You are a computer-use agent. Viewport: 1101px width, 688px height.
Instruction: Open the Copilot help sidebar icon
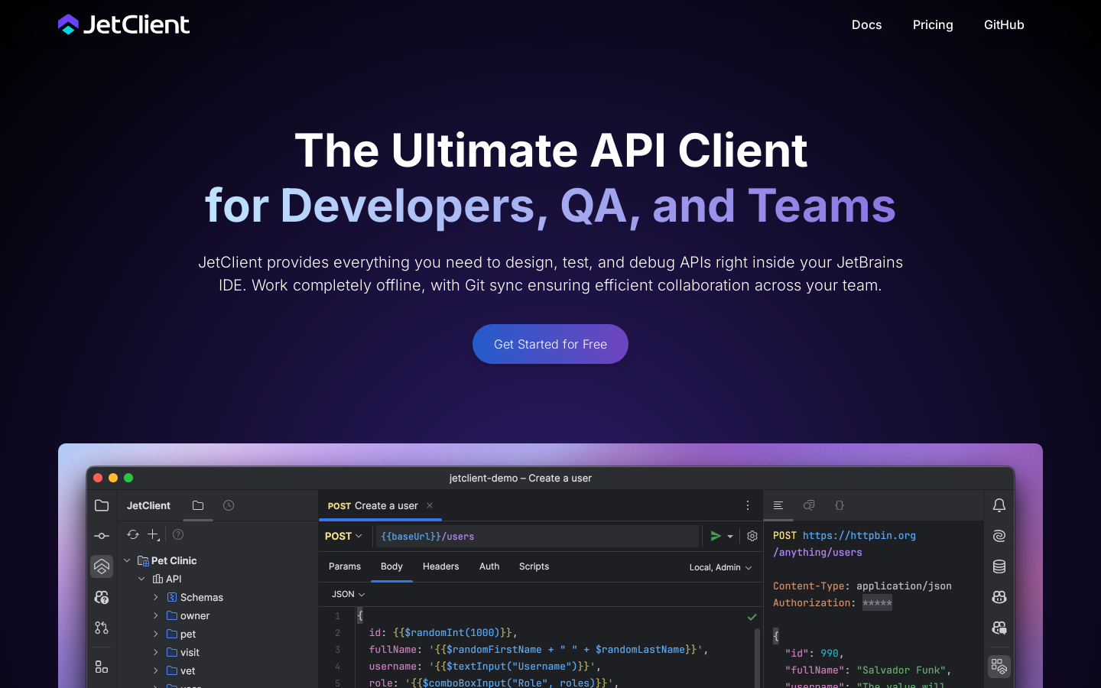(102, 597)
